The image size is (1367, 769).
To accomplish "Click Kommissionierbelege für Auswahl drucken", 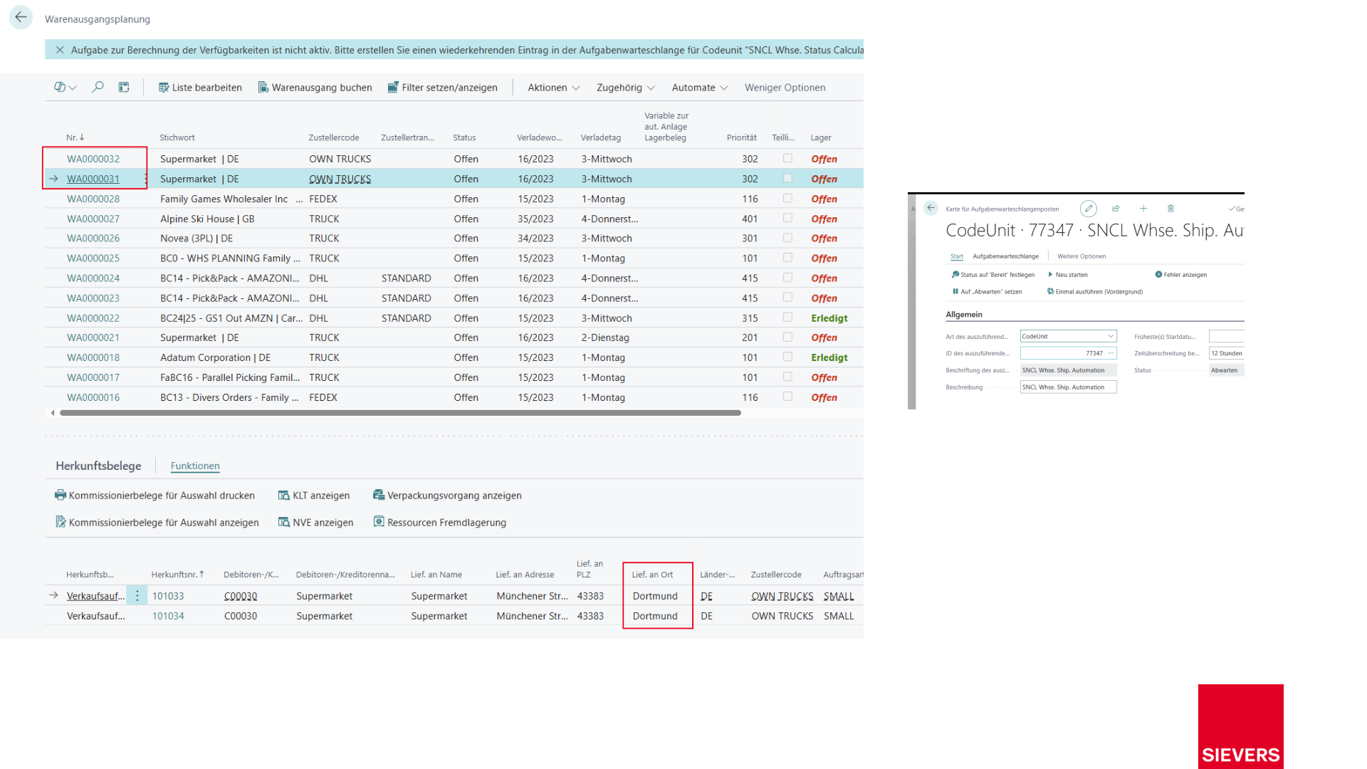I will click(155, 496).
